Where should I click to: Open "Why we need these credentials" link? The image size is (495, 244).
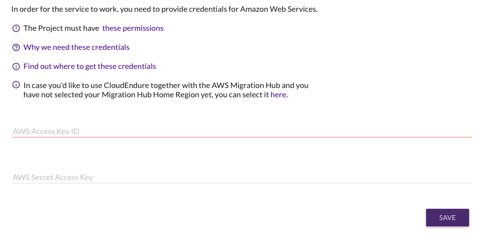click(x=76, y=47)
